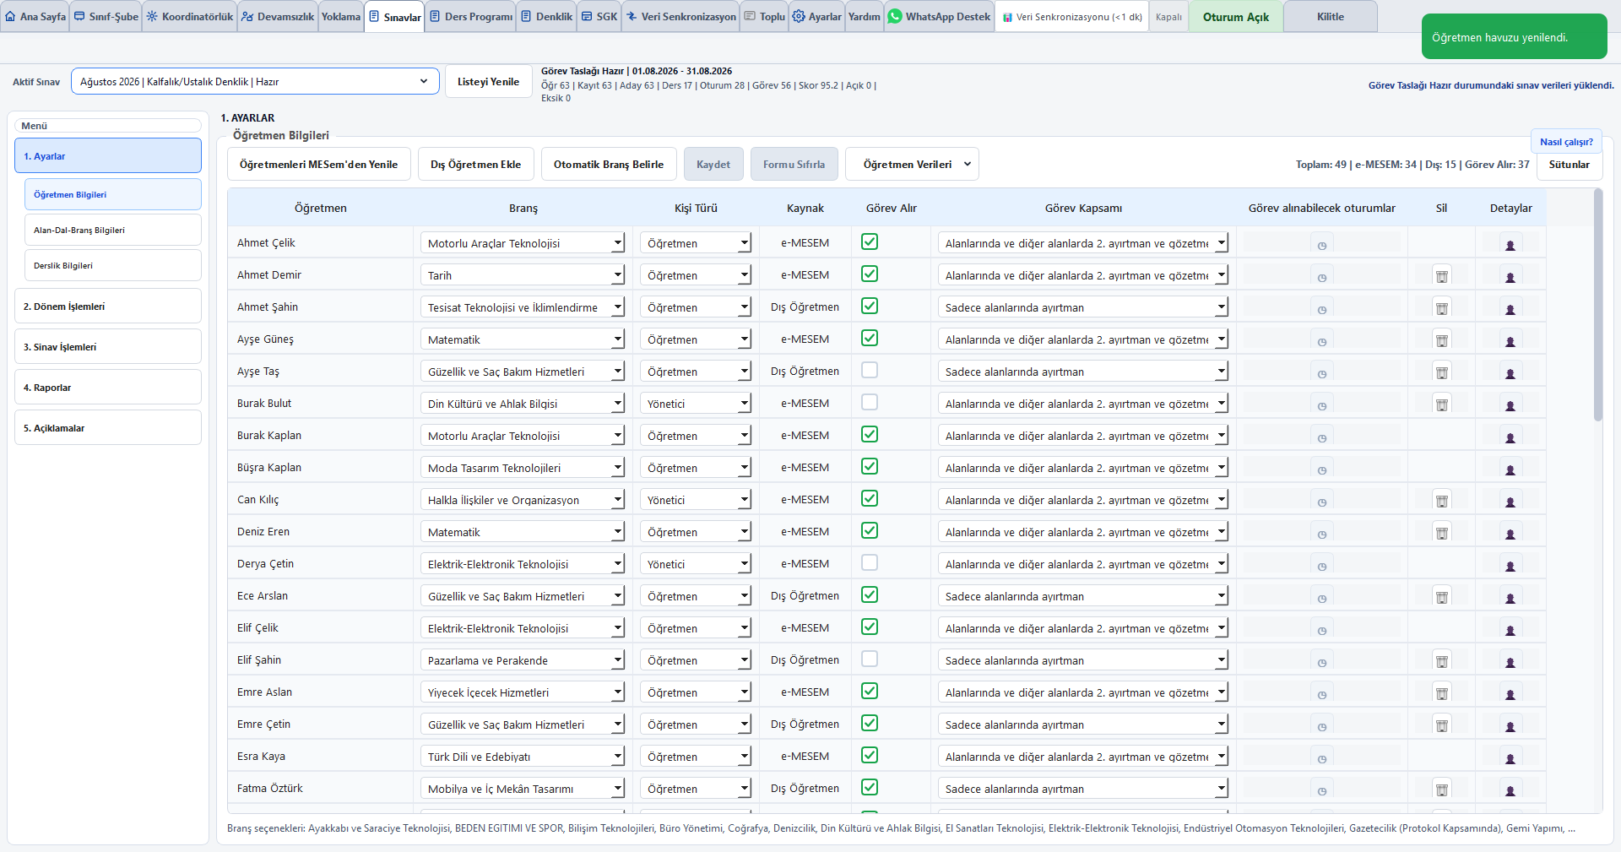Click Kilitle lock button
This screenshot has height=852, width=1621.
point(1331,17)
